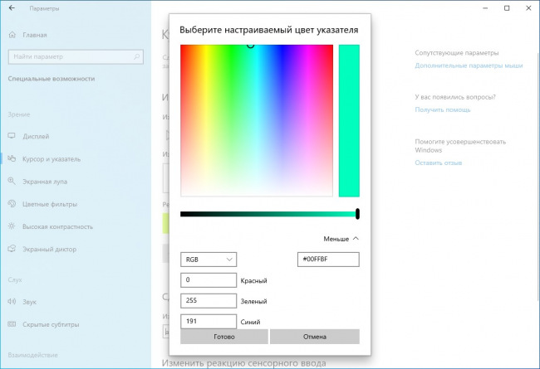Click the brightness slider handle

coord(357,214)
